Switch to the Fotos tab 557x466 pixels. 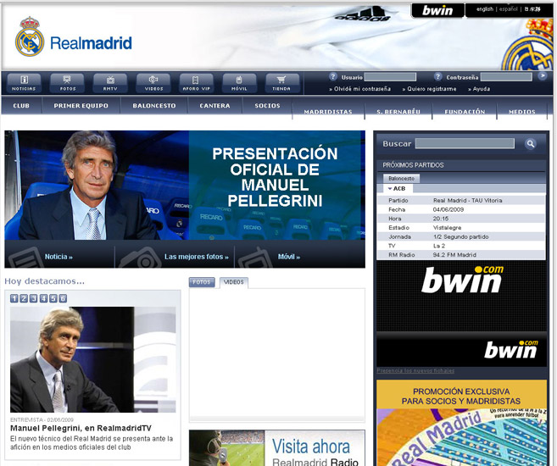click(x=202, y=282)
